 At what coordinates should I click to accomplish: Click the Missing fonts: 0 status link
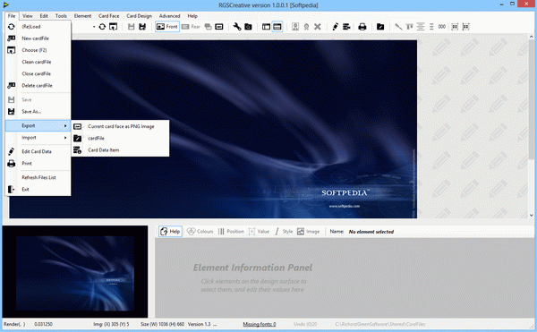[x=260, y=324]
